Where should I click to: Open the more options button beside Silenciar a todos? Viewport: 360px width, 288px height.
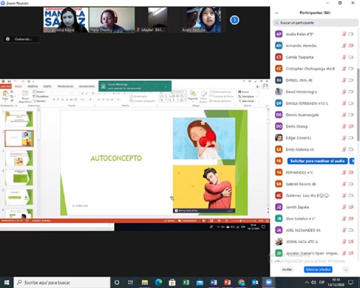click(346, 270)
